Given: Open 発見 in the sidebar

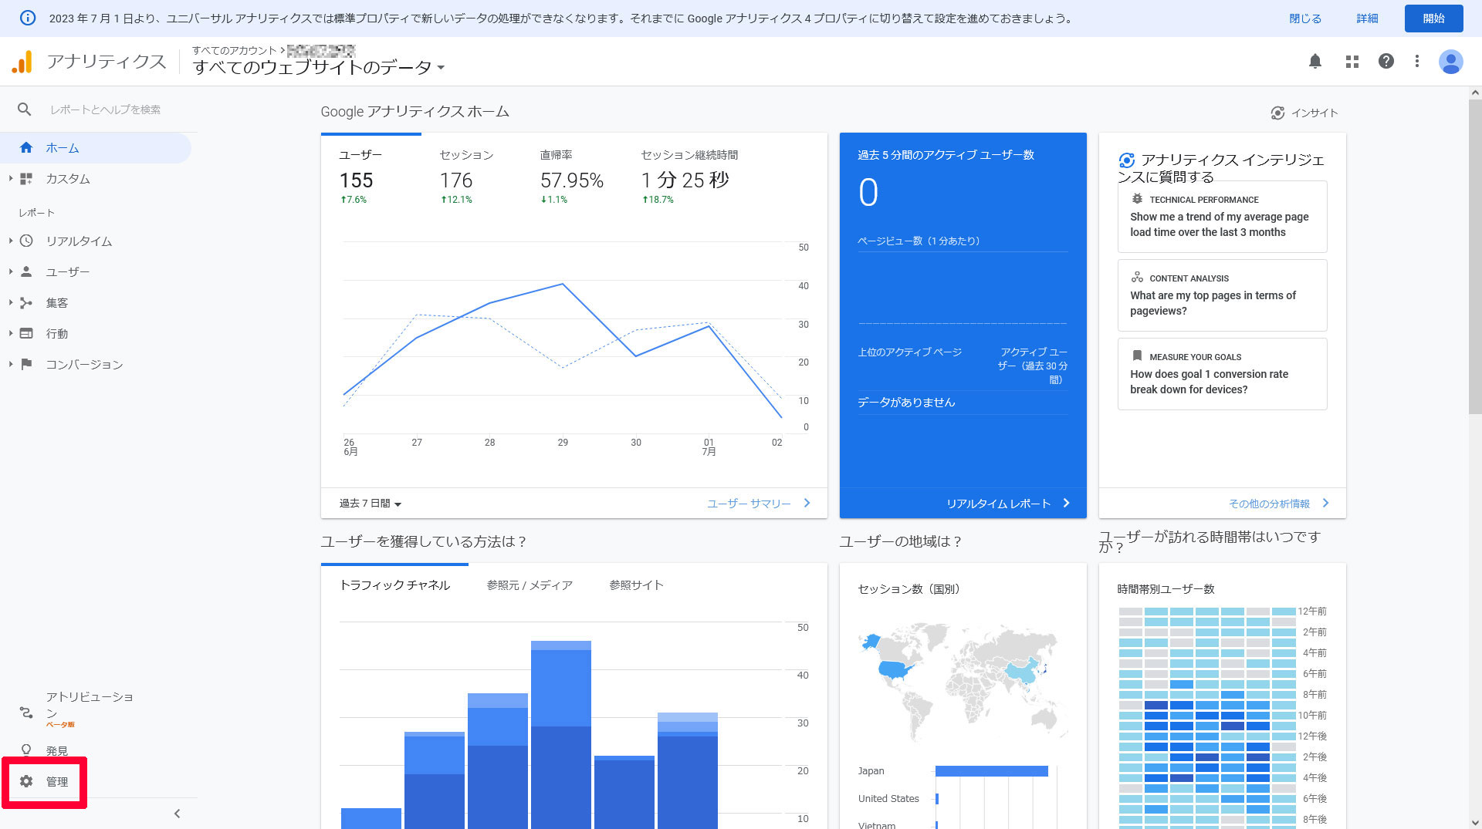Looking at the screenshot, I should (56, 750).
